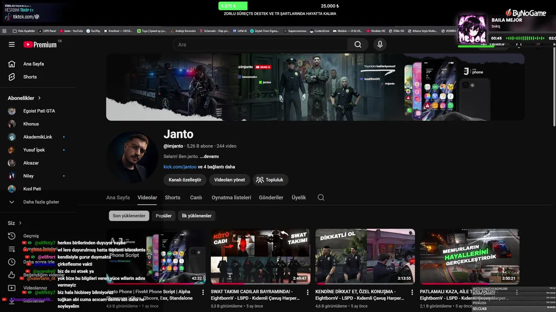Click the BAILA MEJOR album art
The image size is (556, 312).
(472, 30)
